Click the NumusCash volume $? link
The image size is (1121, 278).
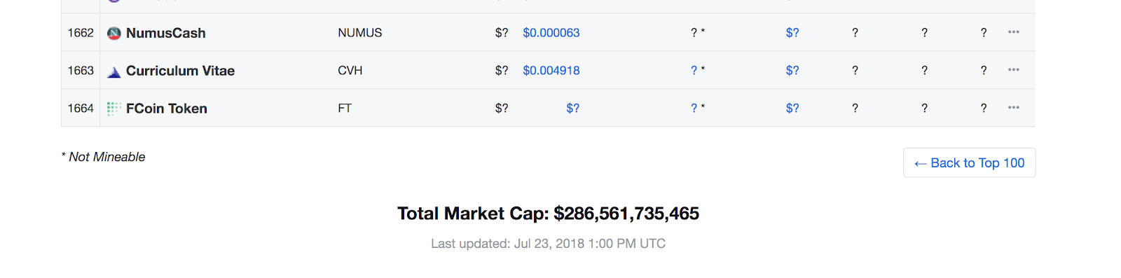click(792, 33)
